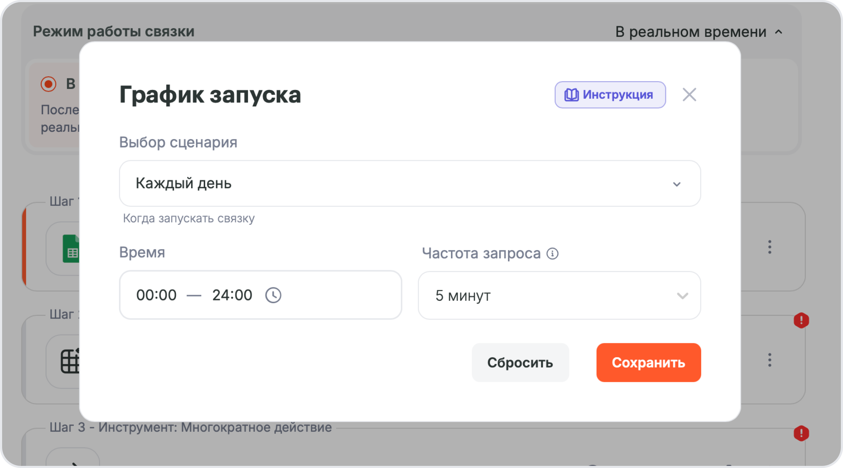
Task: Open the Инструкция guide link
Action: pyautogui.click(x=610, y=95)
